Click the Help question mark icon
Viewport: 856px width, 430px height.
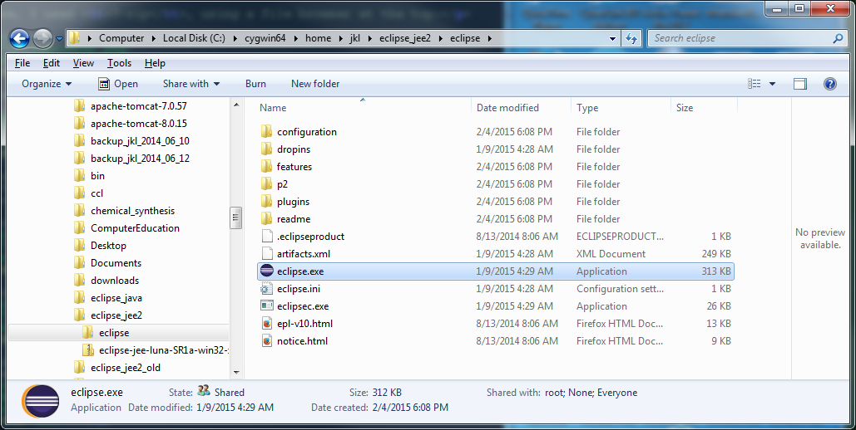tap(829, 84)
